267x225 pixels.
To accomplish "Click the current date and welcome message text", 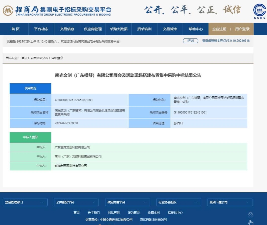I will 64,41.
